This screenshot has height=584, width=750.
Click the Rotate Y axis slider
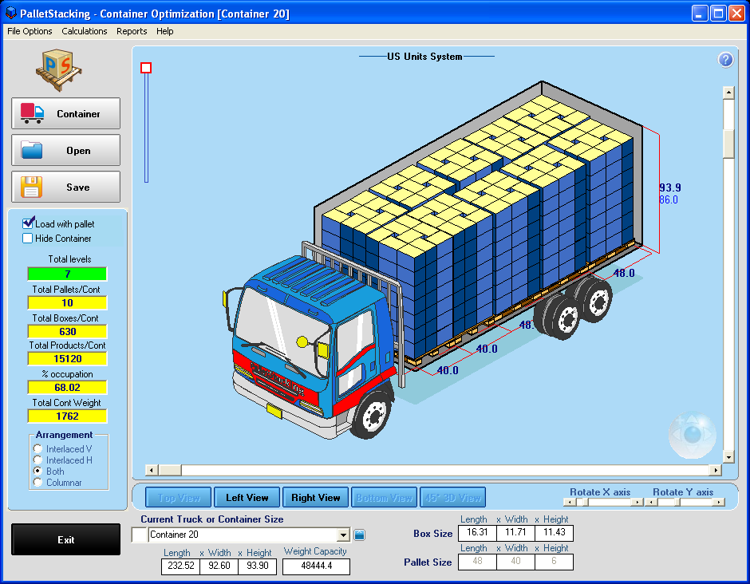pyautogui.click(x=685, y=502)
